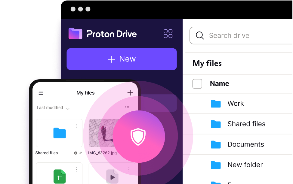Sort by the Name column header
The image size is (293, 184).
pos(219,84)
